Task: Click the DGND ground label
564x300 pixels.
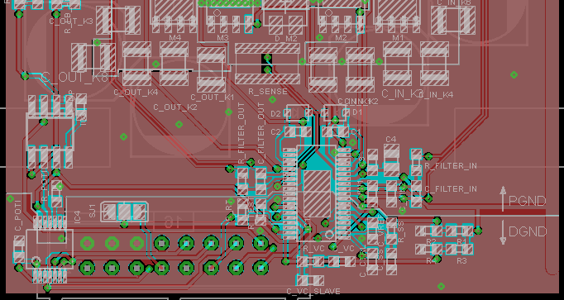Action: click(x=528, y=231)
